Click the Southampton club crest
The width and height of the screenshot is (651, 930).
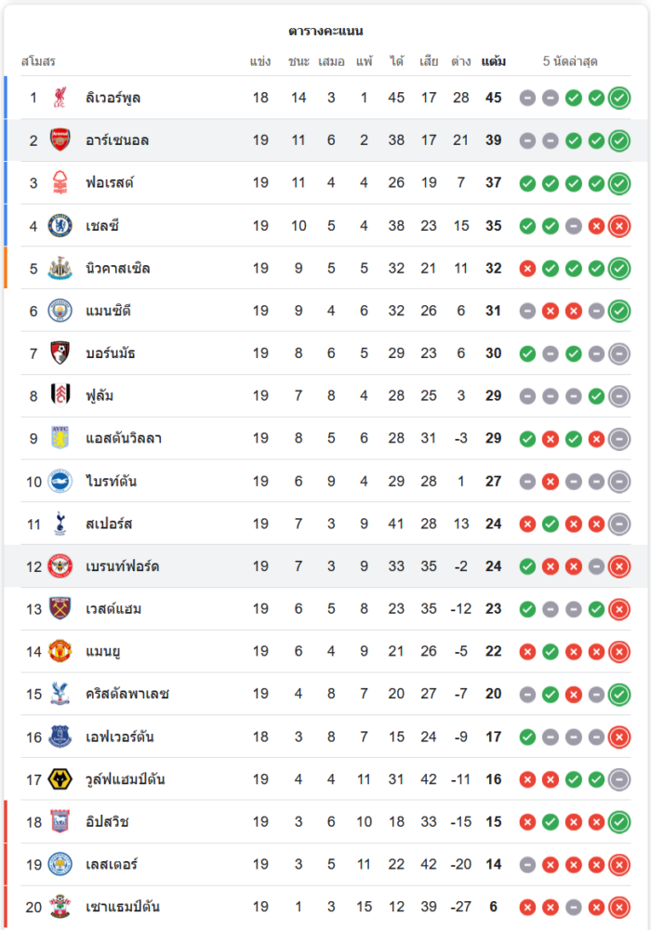point(60,906)
